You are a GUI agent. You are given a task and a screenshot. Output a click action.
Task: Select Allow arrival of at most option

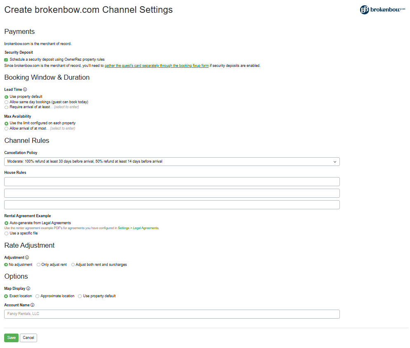[x=6, y=128]
